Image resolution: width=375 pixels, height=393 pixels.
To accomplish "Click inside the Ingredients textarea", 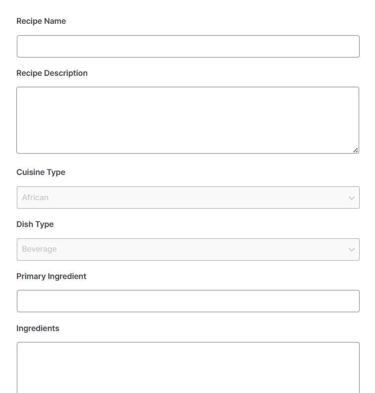I will 188,367.
